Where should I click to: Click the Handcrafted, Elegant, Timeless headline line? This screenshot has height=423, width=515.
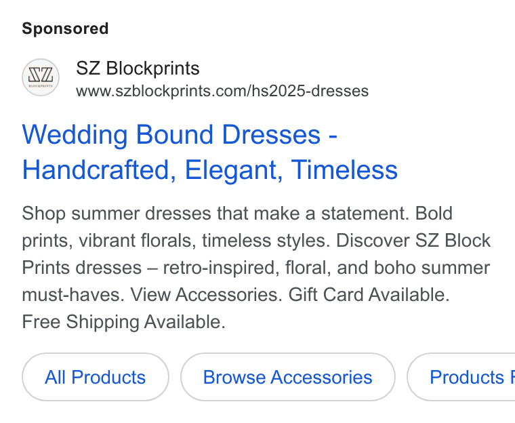coord(210,170)
